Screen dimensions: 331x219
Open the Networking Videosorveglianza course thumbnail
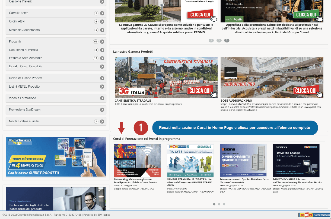(137, 161)
